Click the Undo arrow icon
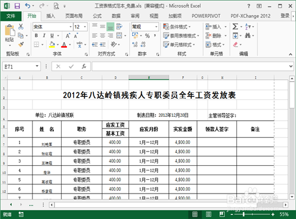296x219 pixels. point(27,6)
